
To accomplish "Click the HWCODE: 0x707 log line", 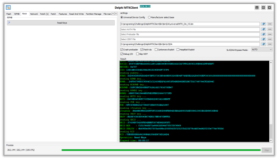I will tap(129, 67).
